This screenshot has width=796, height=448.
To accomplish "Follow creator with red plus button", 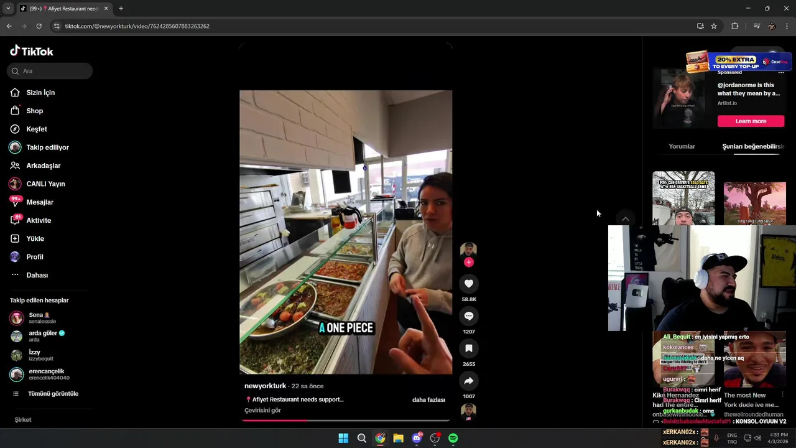I will [469, 262].
